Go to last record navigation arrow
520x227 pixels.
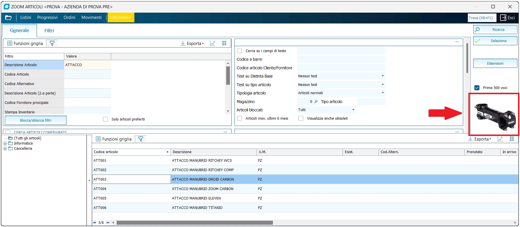click(108, 223)
